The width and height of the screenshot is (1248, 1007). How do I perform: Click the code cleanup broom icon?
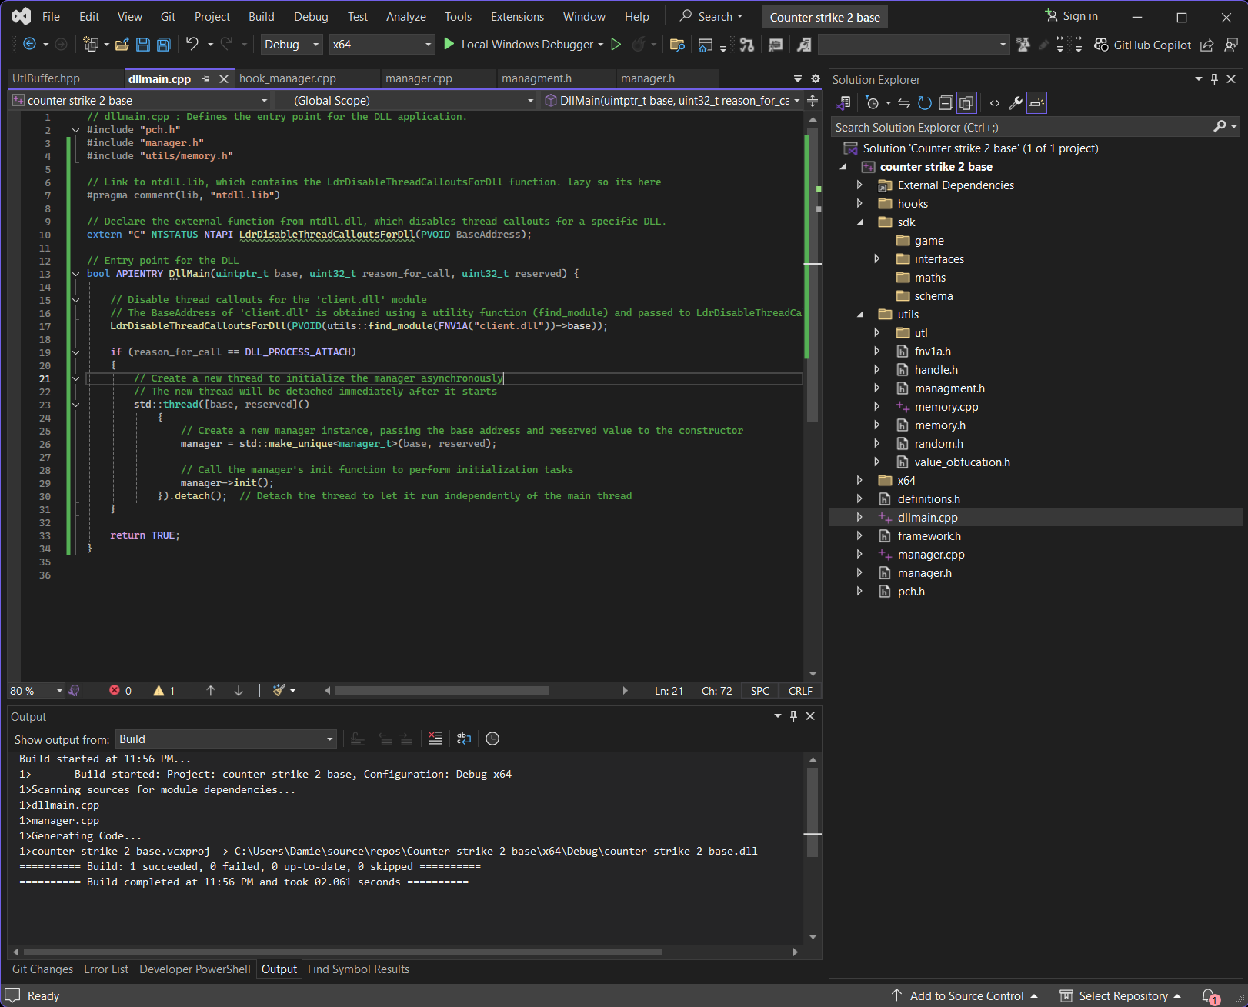coord(279,691)
